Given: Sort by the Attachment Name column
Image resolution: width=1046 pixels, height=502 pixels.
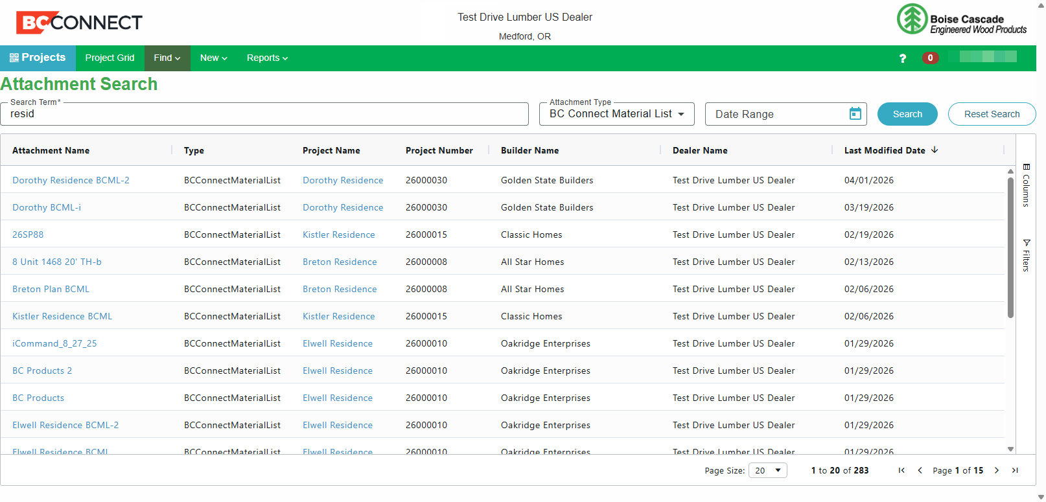Looking at the screenshot, I should (x=51, y=150).
